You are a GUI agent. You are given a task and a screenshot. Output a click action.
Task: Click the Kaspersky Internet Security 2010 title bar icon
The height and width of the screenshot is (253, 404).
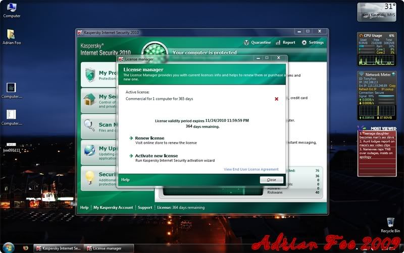(x=80, y=32)
